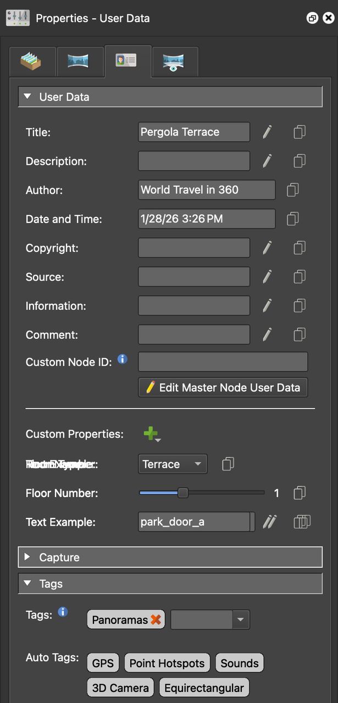Click the double pencil icon beside Text Example

pos(269,522)
